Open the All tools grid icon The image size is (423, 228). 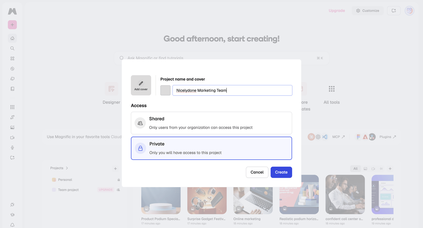click(x=332, y=89)
